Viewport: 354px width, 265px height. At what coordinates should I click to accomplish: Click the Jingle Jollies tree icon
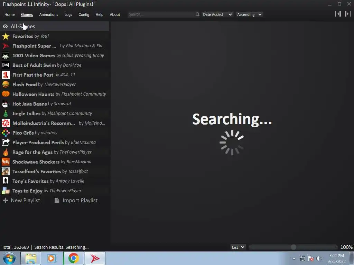pos(6,114)
